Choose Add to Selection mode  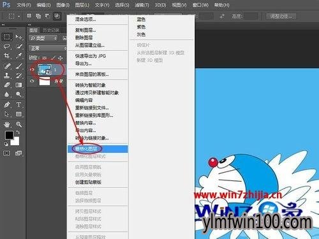tap(38, 16)
